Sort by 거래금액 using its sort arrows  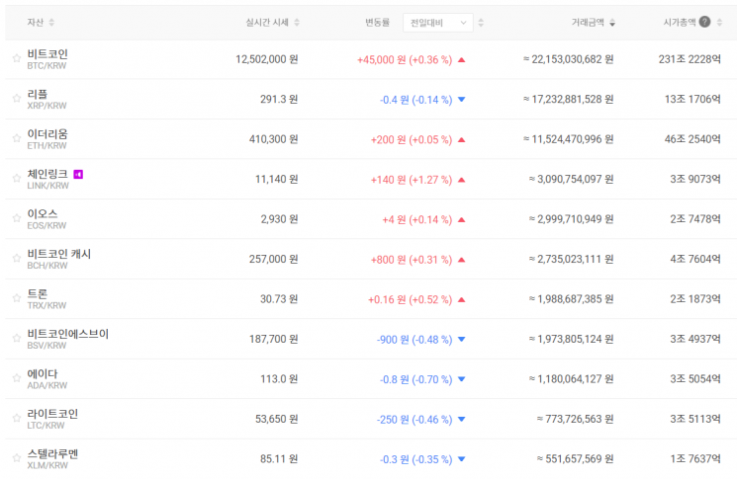tap(612, 22)
